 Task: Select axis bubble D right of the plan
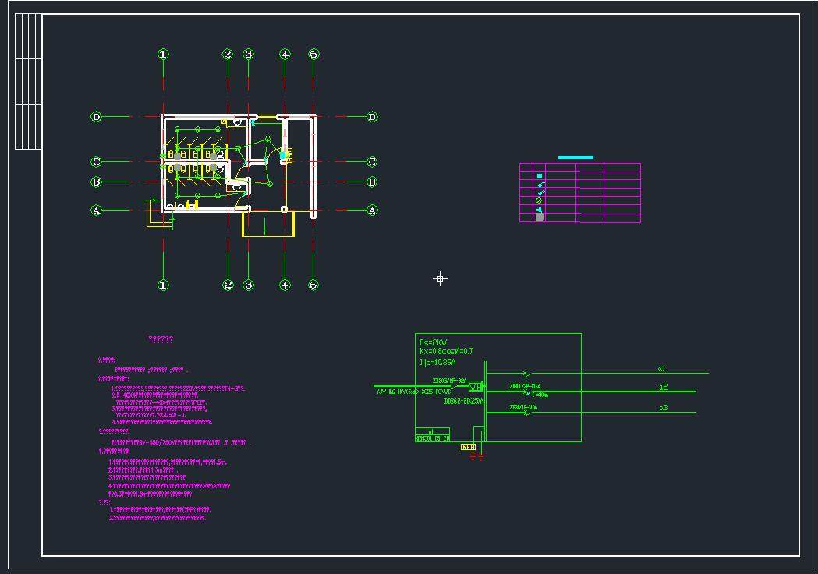tap(372, 117)
